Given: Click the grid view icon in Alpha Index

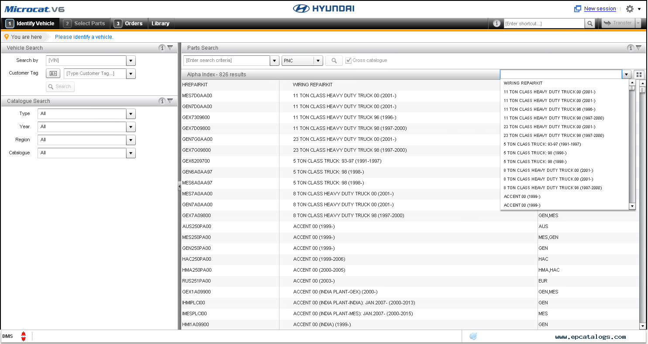Looking at the screenshot, I should [639, 75].
